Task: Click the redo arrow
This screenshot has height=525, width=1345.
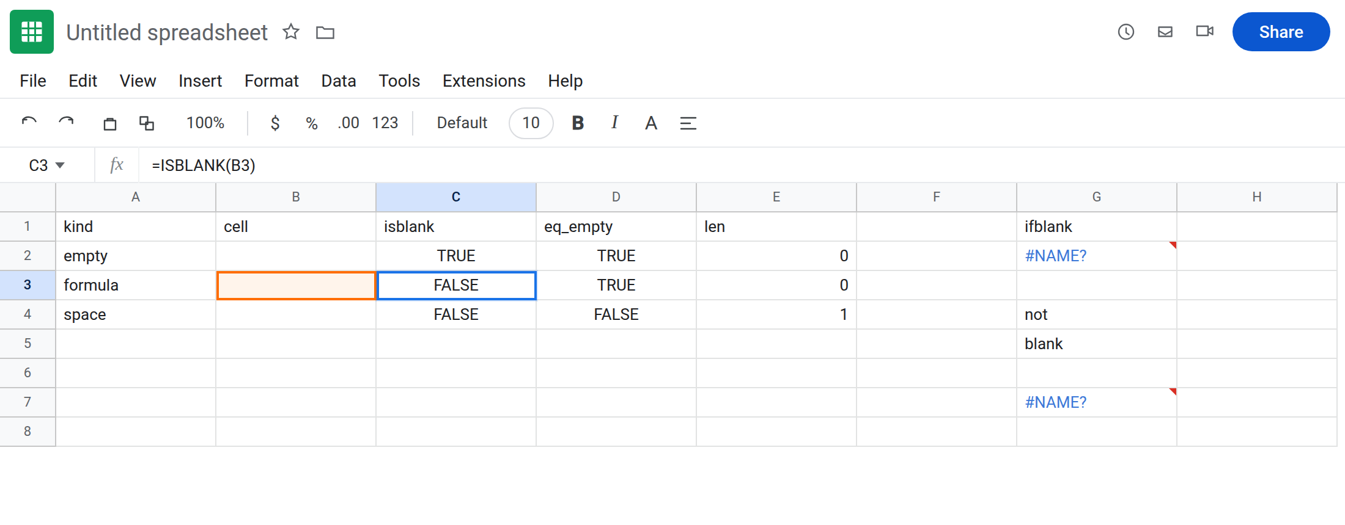Action: (66, 122)
